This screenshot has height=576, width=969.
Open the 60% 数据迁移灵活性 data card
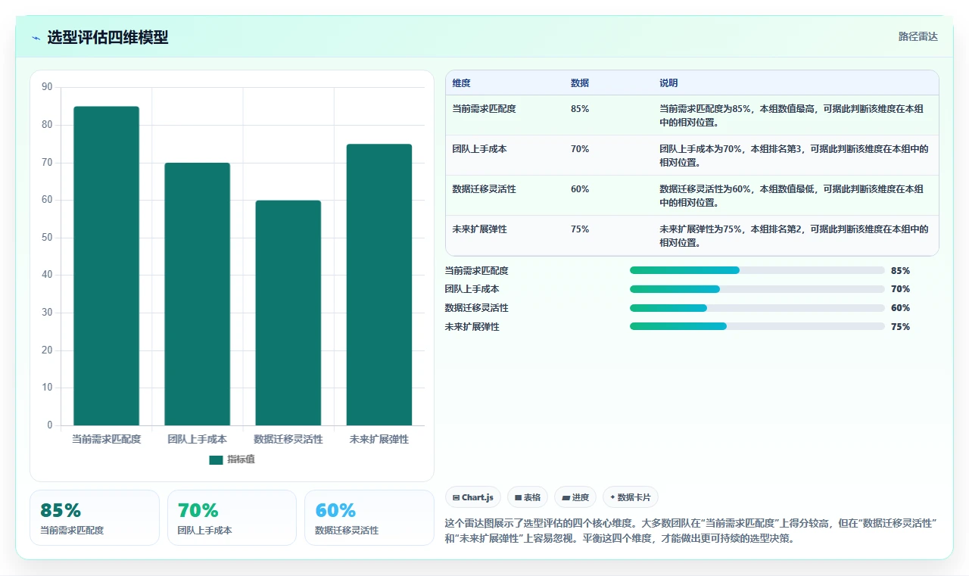click(x=369, y=518)
